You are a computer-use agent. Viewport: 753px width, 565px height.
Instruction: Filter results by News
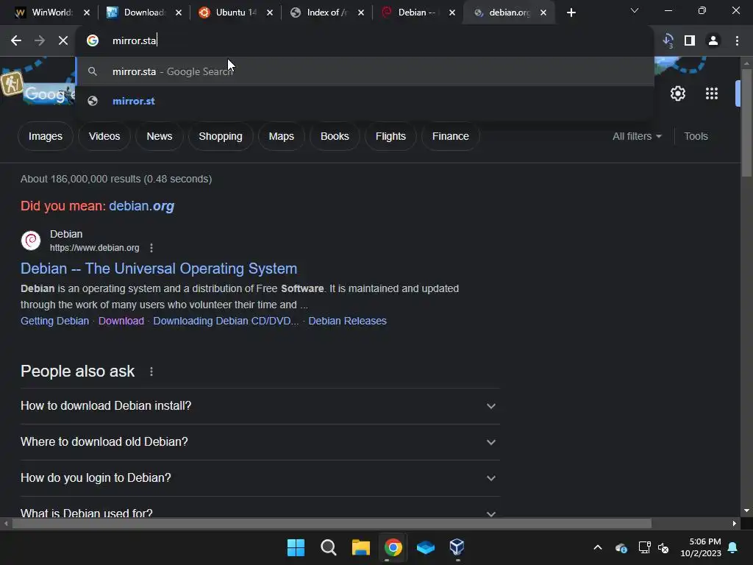point(160,136)
